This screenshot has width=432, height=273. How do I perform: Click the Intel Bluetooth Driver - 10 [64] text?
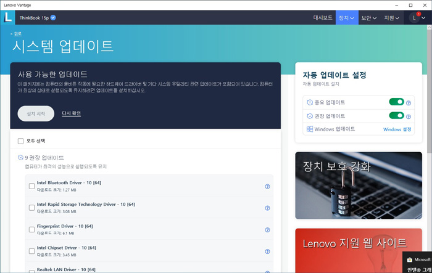(69, 183)
